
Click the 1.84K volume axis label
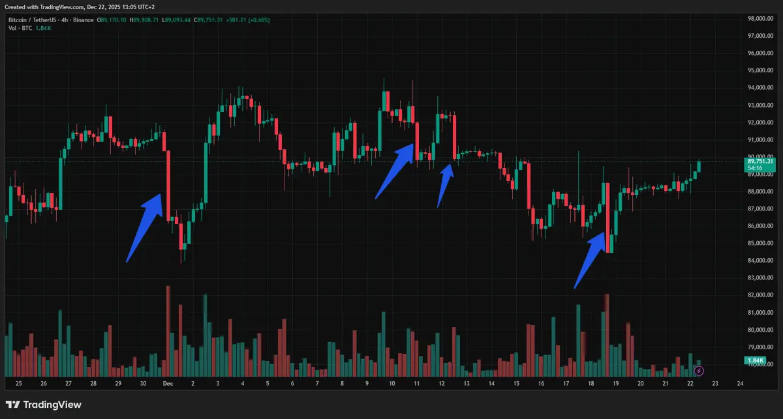[755, 360]
